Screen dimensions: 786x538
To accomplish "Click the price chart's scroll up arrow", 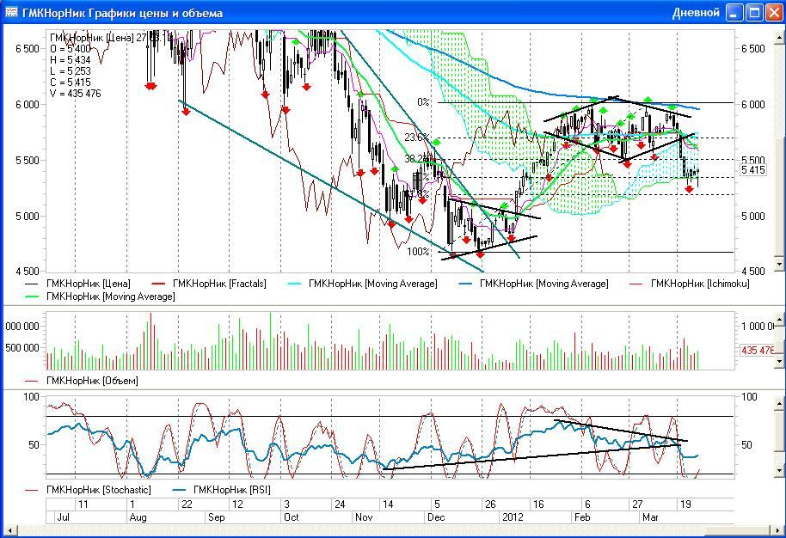I will click(x=779, y=38).
